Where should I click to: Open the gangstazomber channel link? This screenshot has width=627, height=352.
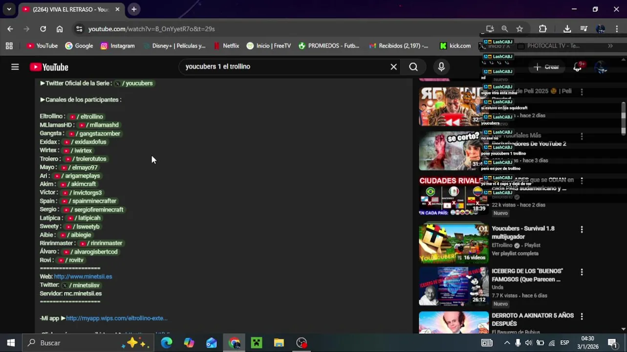94,133
